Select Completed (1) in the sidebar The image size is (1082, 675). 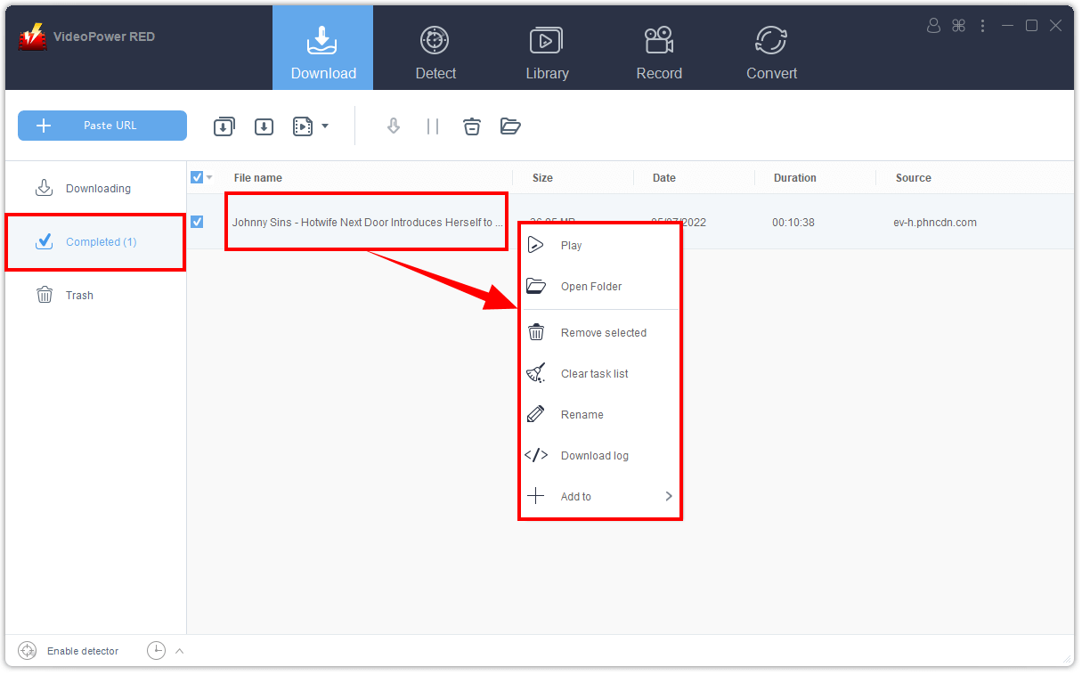point(96,242)
